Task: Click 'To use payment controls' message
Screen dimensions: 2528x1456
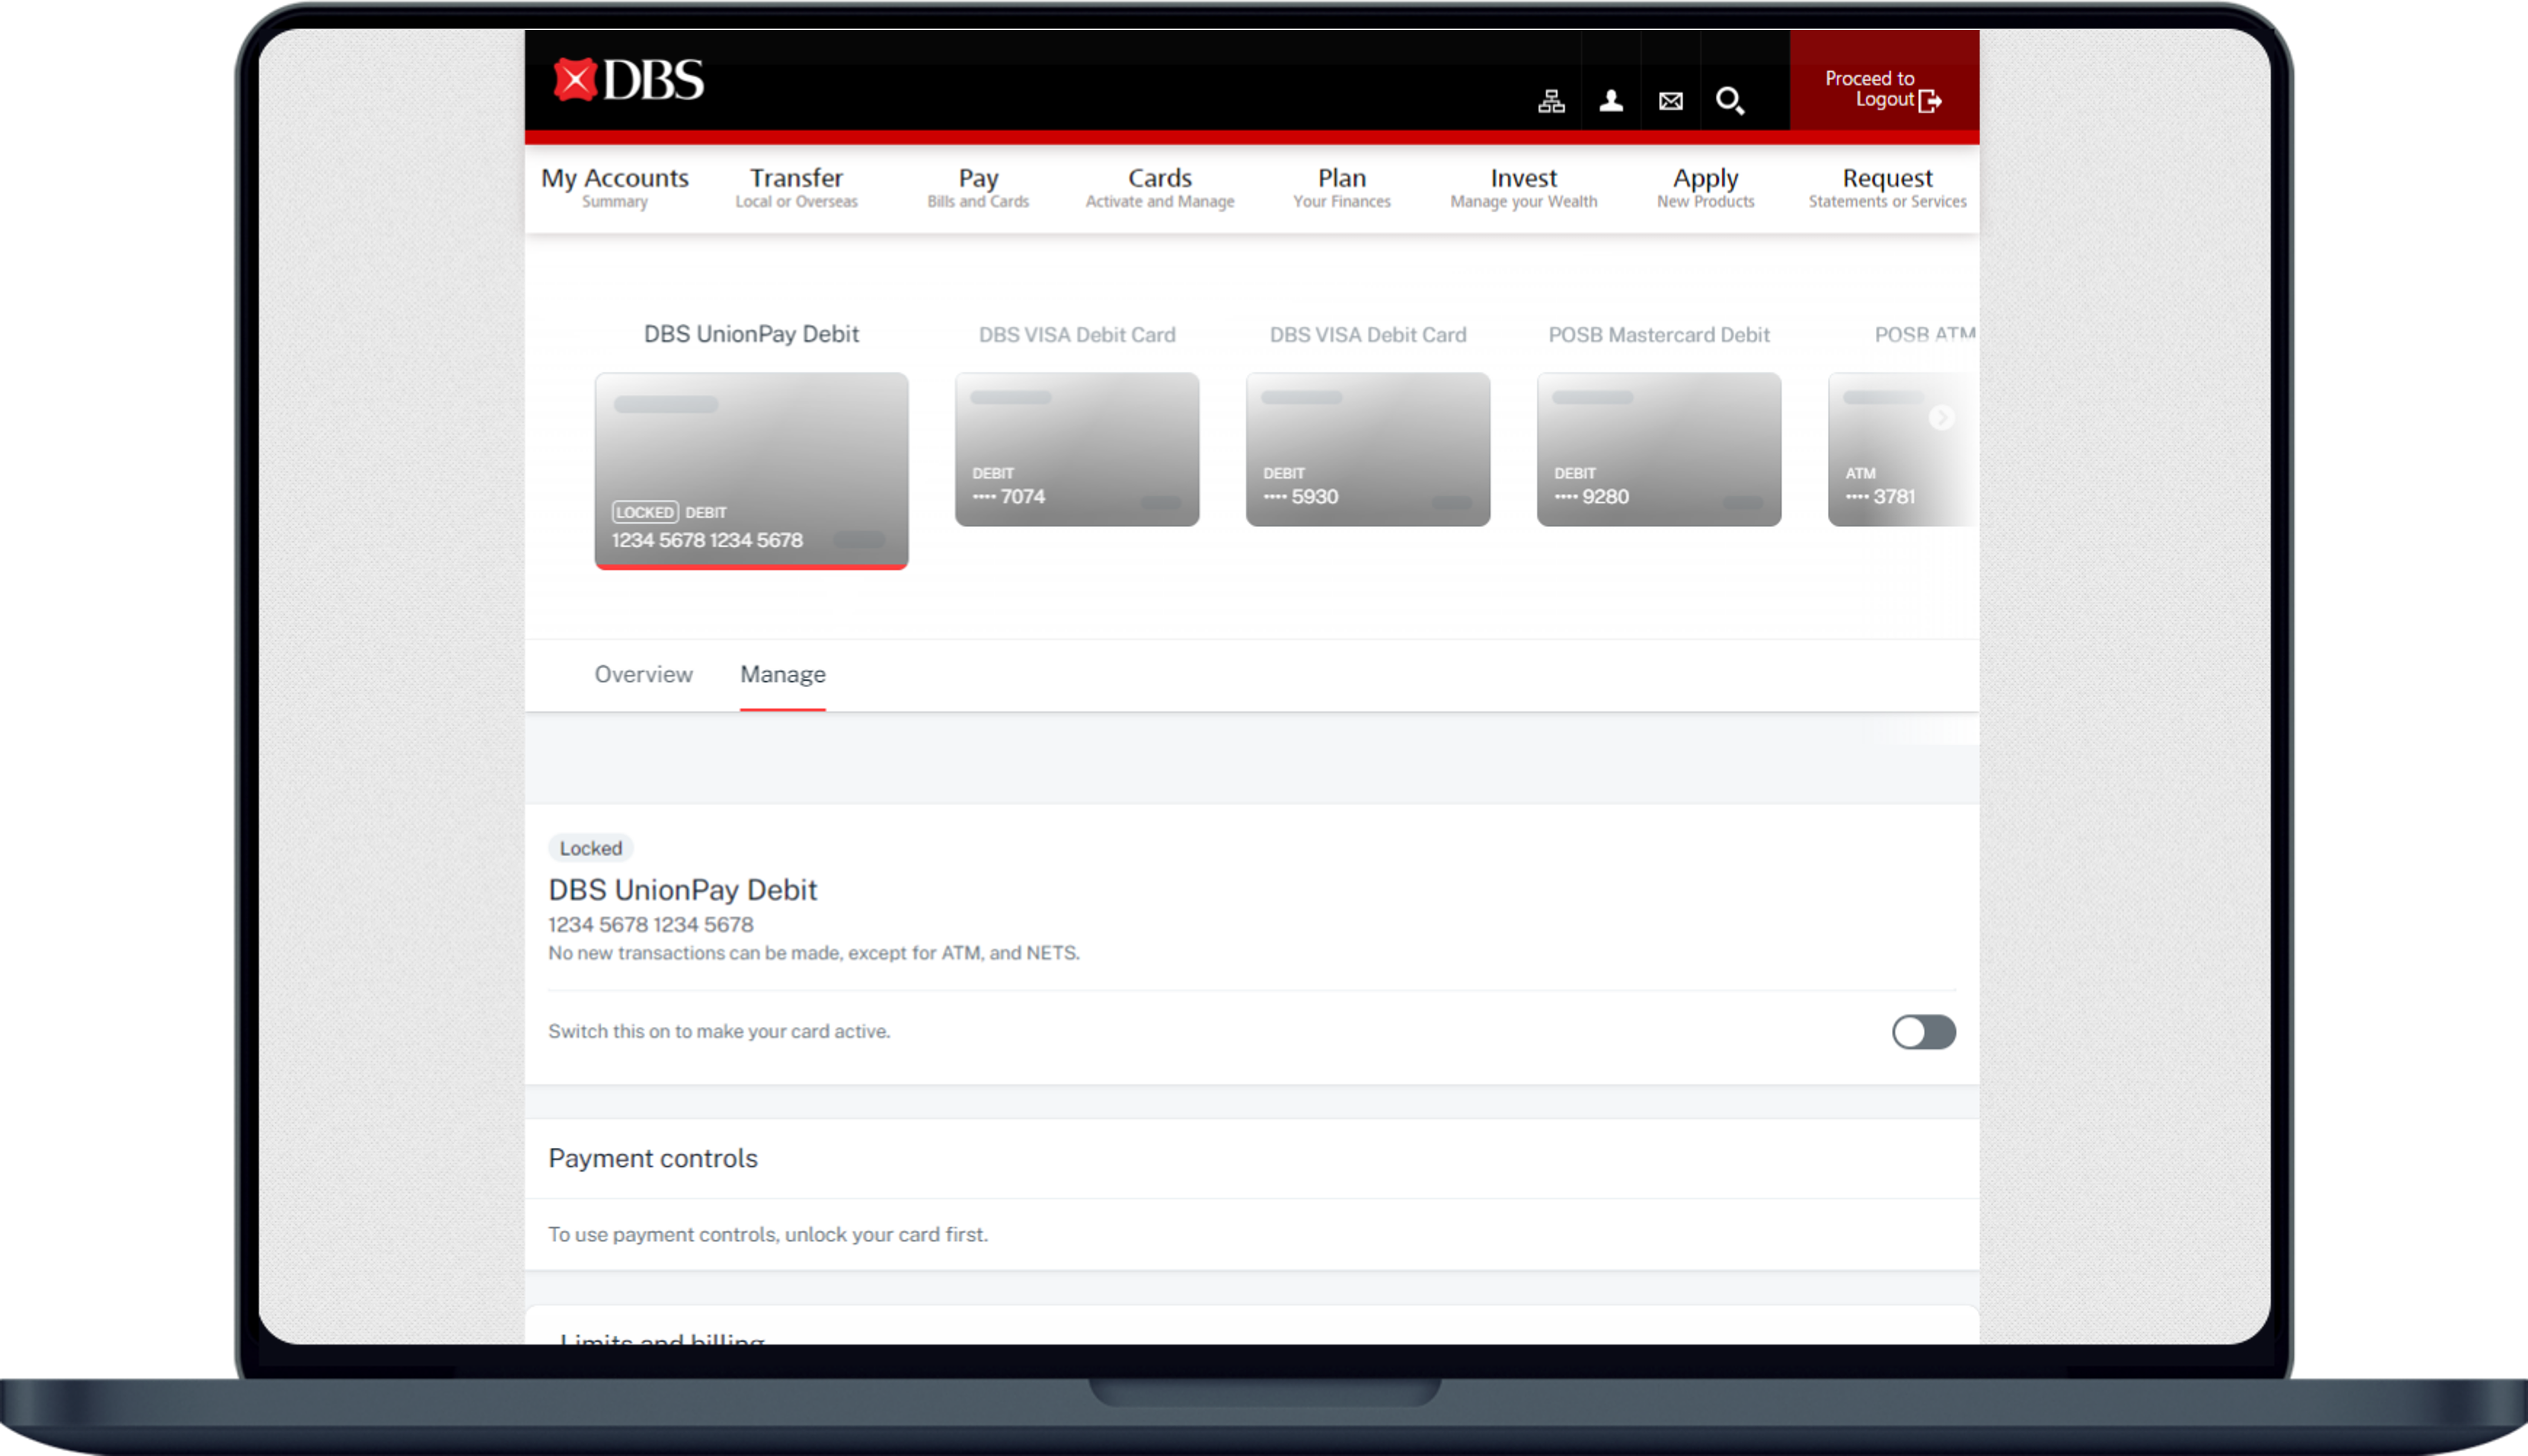Action: pyautogui.click(x=767, y=1235)
